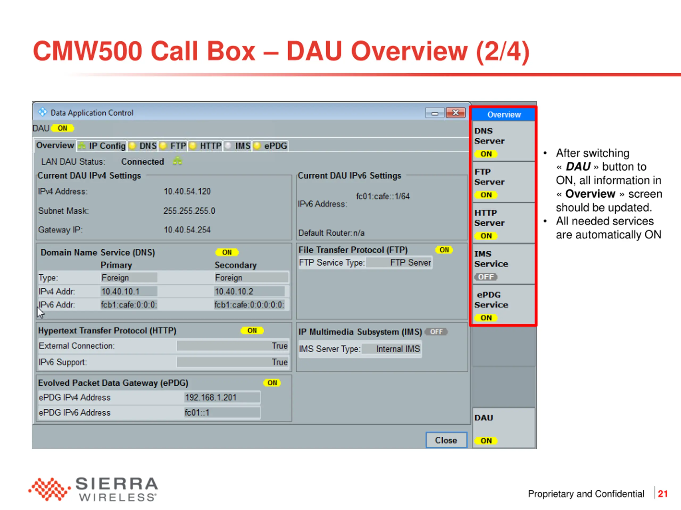
Task: Click the yellow status indicator on FTP tab
Action: (163, 146)
